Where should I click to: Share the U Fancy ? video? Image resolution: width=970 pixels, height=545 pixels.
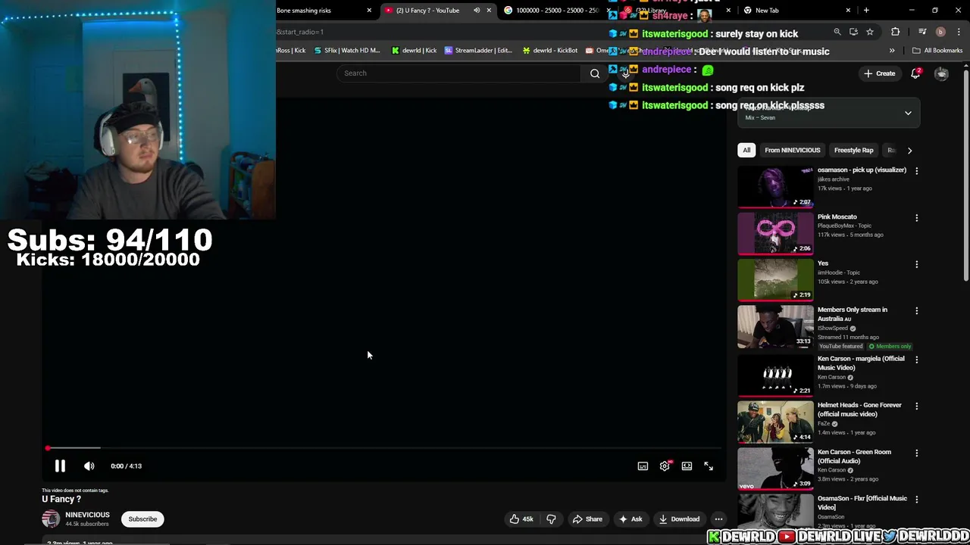coord(587,519)
